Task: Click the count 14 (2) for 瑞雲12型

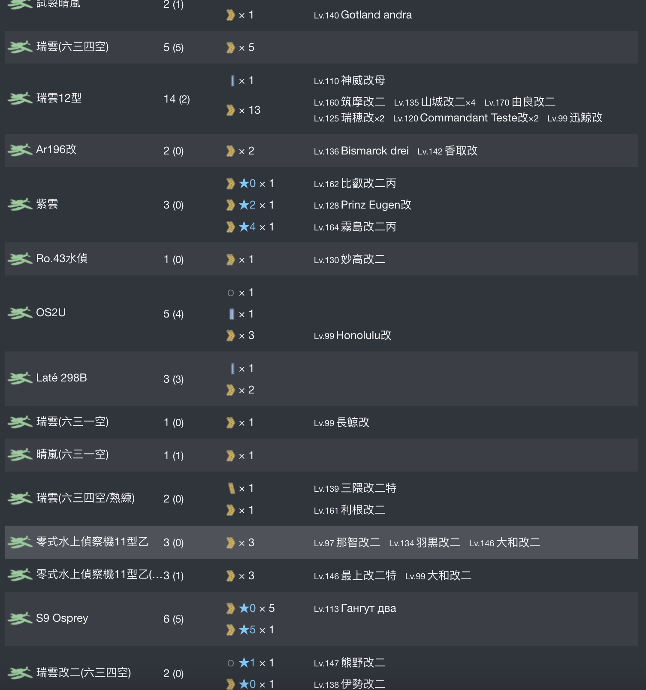Action: pos(177,99)
